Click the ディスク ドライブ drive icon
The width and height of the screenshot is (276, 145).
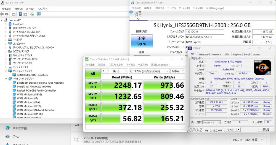10,67
